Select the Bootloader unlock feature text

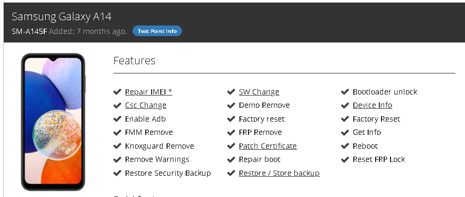point(385,92)
